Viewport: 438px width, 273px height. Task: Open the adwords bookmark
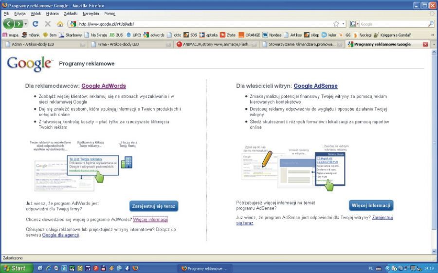[x=154, y=35]
